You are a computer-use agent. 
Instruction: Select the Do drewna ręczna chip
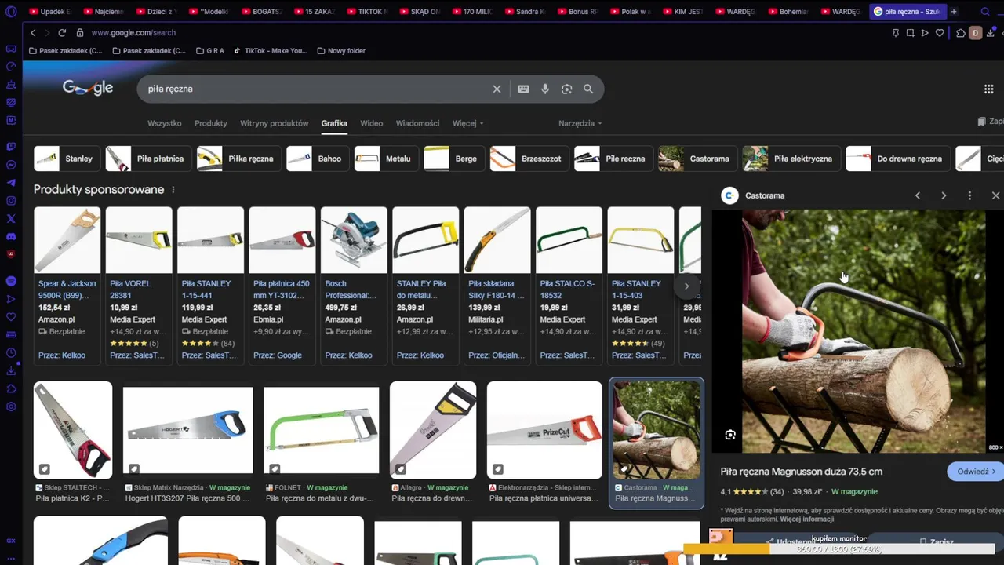899,159
